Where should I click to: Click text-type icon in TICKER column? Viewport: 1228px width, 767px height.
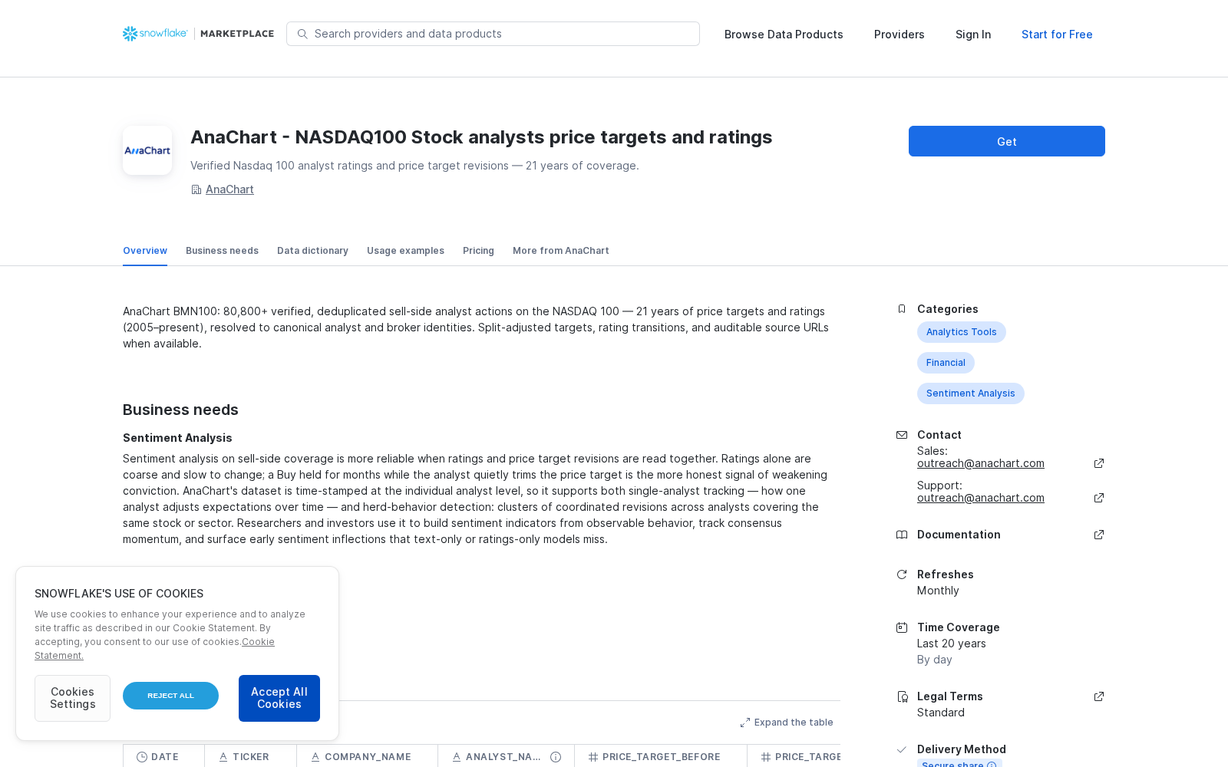[223, 757]
